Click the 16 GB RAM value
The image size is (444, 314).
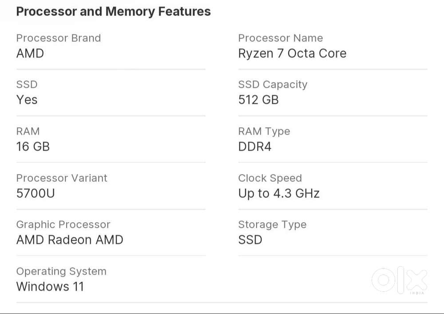(x=33, y=146)
